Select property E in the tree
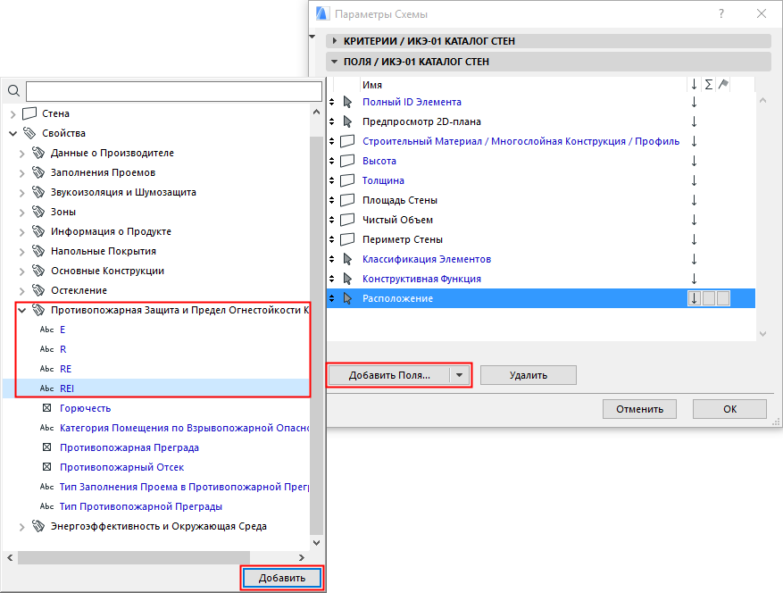Viewport: 783px width, 593px height. point(62,330)
